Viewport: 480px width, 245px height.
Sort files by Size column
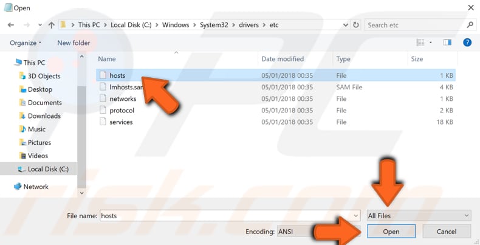[417, 59]
